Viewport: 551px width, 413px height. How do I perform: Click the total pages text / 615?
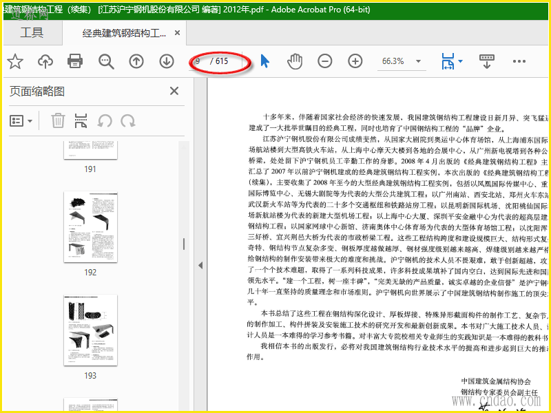click(219, 61)
